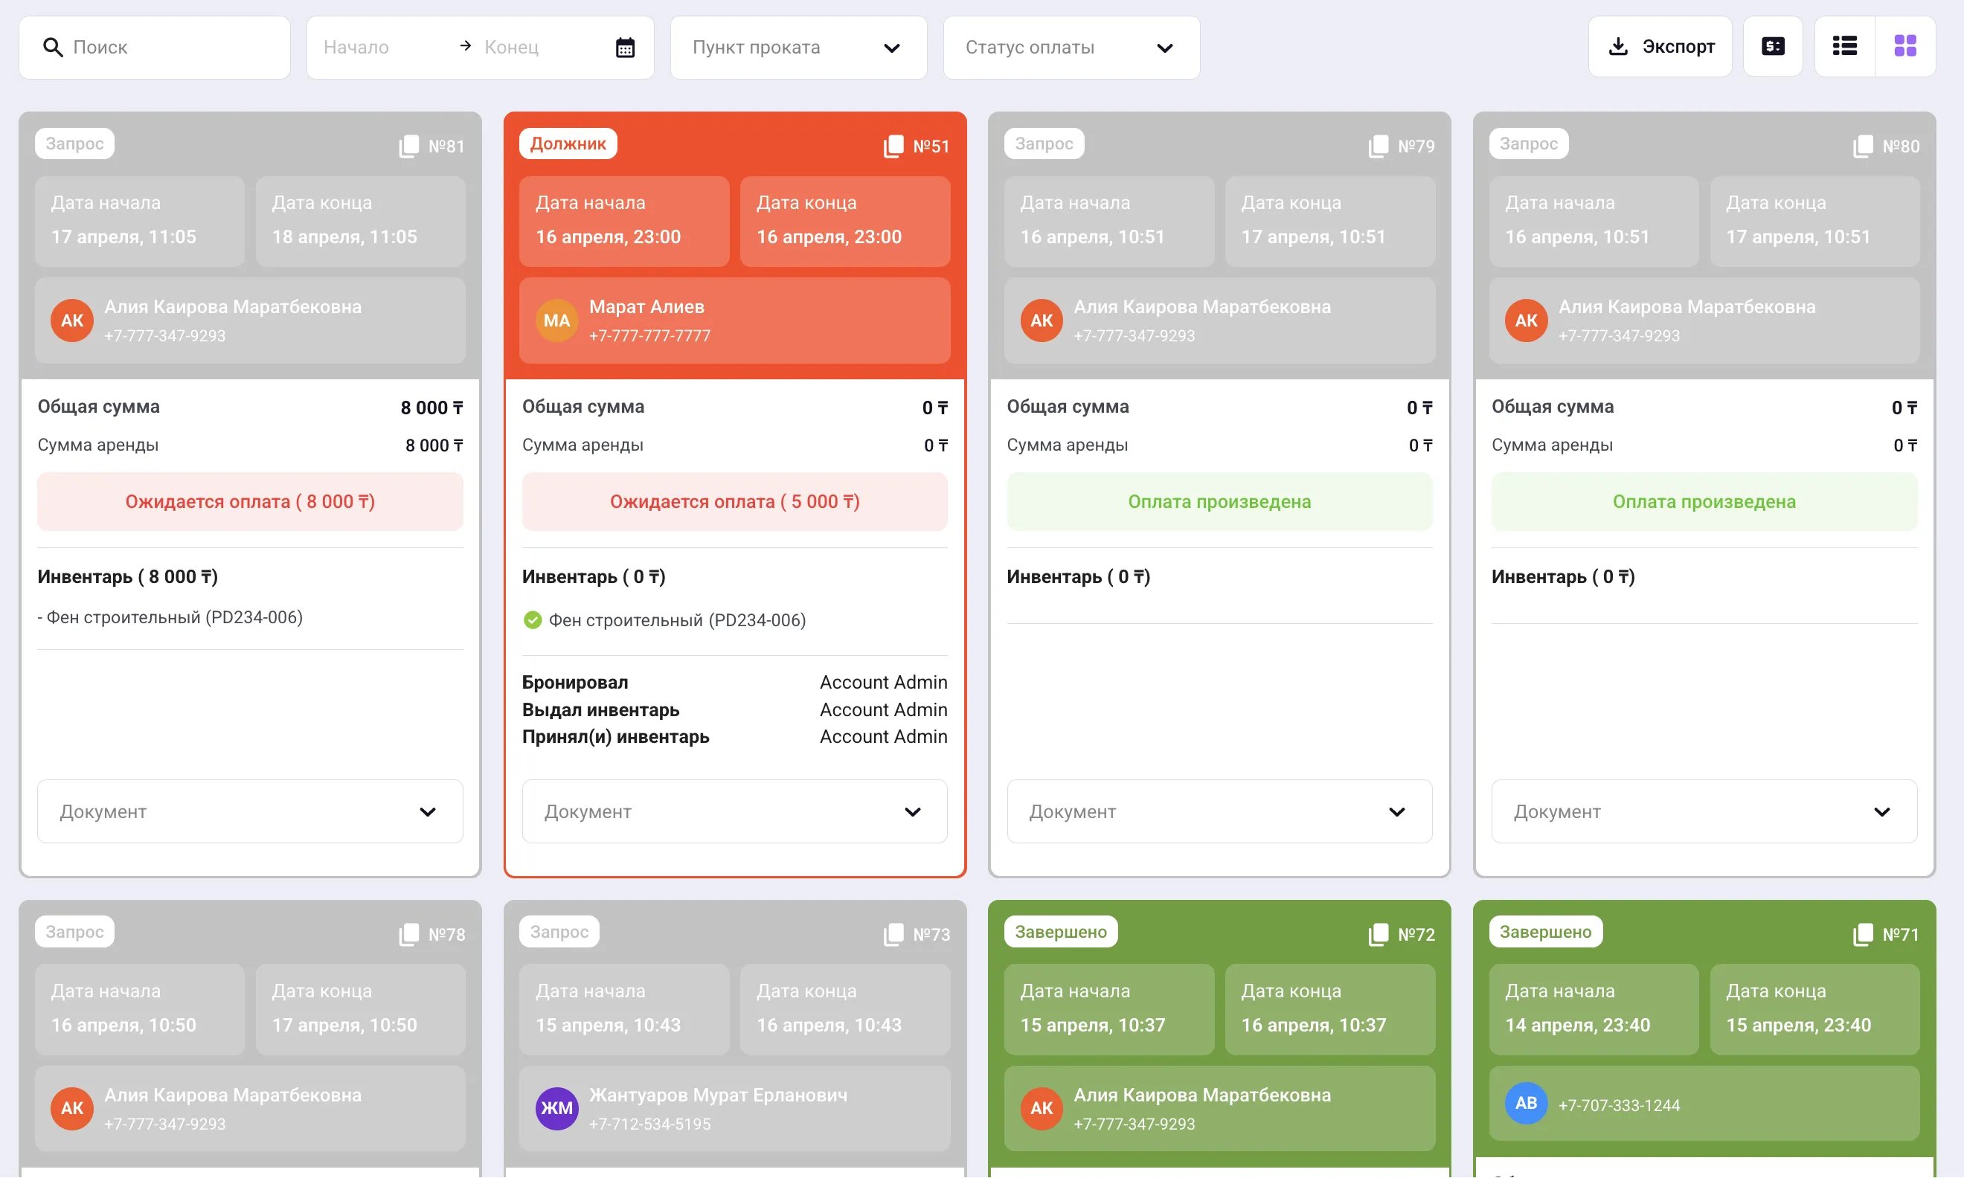The width and height of the screenshot is (1964, 1178).
Task: Click Фен строительный item on order №51
Action: point(677,620)
